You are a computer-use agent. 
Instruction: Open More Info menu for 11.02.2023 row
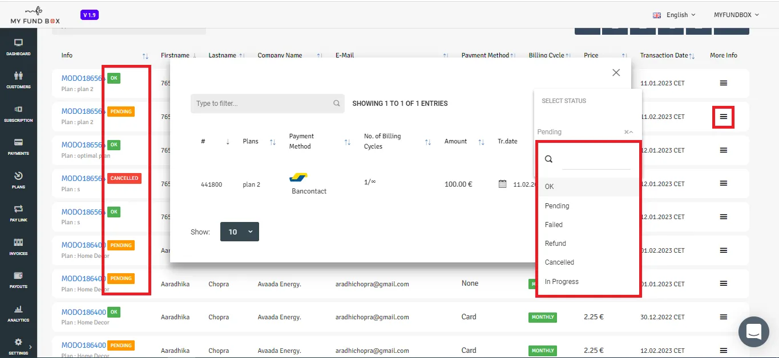point(723,117)
